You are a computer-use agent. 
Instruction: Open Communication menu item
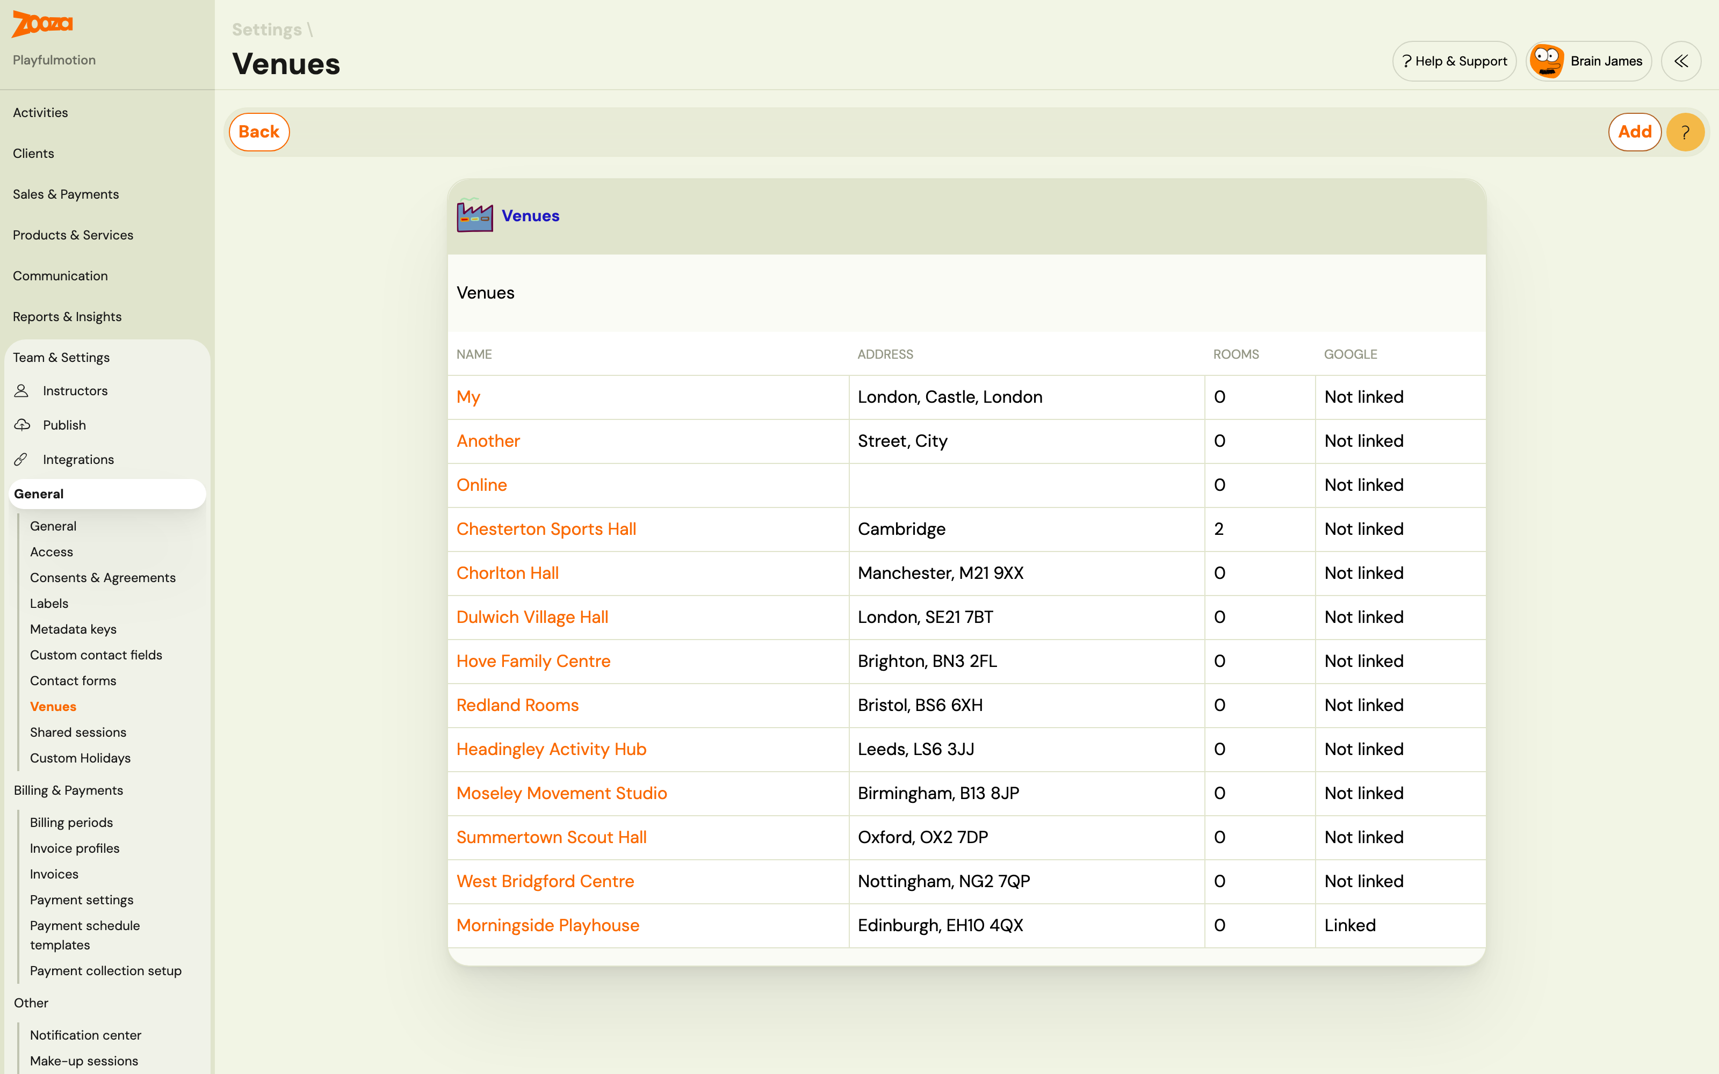[x=60, y=275]
